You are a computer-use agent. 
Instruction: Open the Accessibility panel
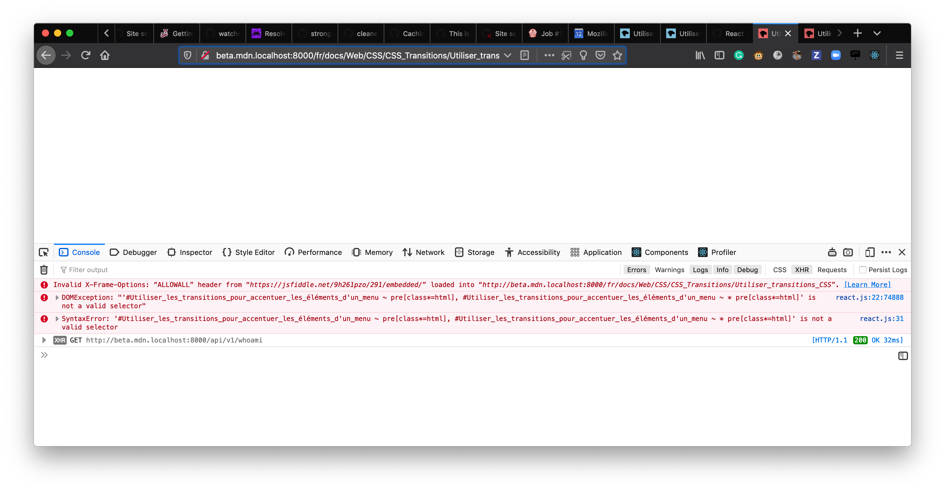coord(532,252)
